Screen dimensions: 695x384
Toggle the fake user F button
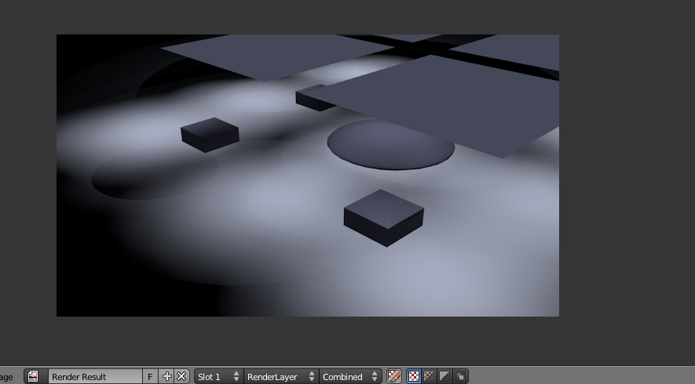click(150, 376)
